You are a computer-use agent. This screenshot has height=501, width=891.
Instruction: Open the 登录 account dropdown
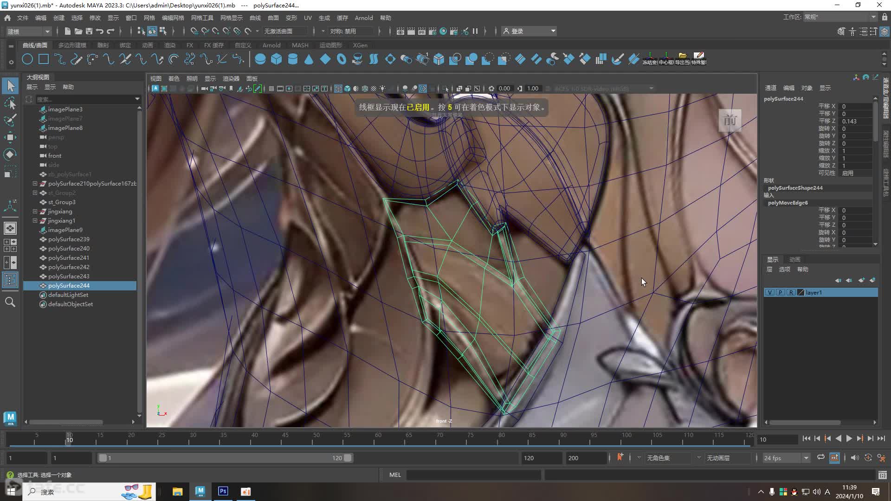click(x=529, y=31)
